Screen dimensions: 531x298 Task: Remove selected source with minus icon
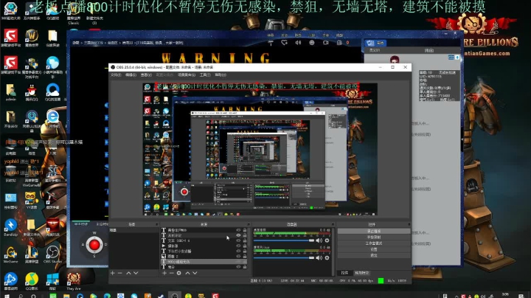[x=171, y=273]
